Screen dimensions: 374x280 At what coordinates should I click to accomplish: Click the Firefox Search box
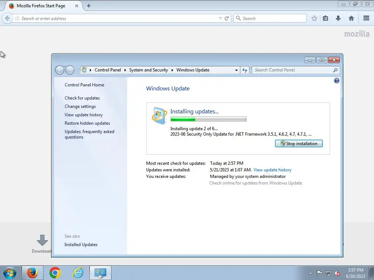click(270, 18)
